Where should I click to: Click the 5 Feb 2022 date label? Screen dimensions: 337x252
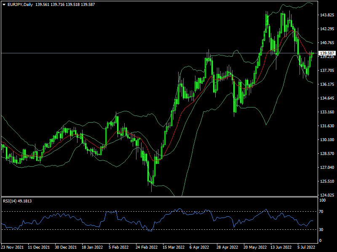119,247
